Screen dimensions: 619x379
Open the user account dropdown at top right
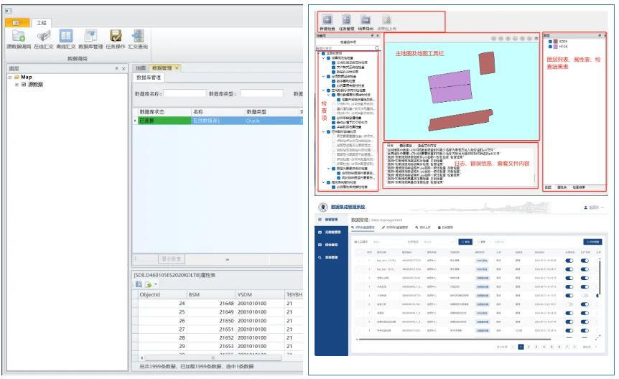point(593,207)
